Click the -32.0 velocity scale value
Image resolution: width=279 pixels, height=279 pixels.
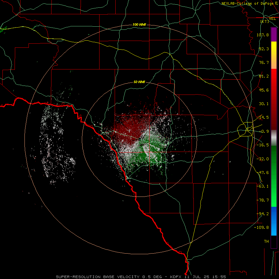tap(263, 159)
